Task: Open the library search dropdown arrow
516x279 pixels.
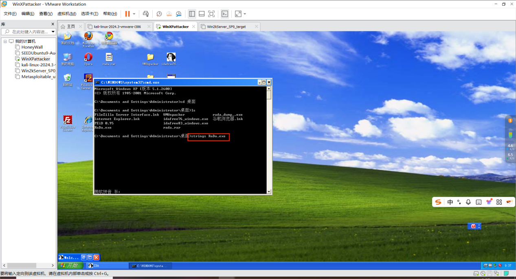Action: (53, 32)
